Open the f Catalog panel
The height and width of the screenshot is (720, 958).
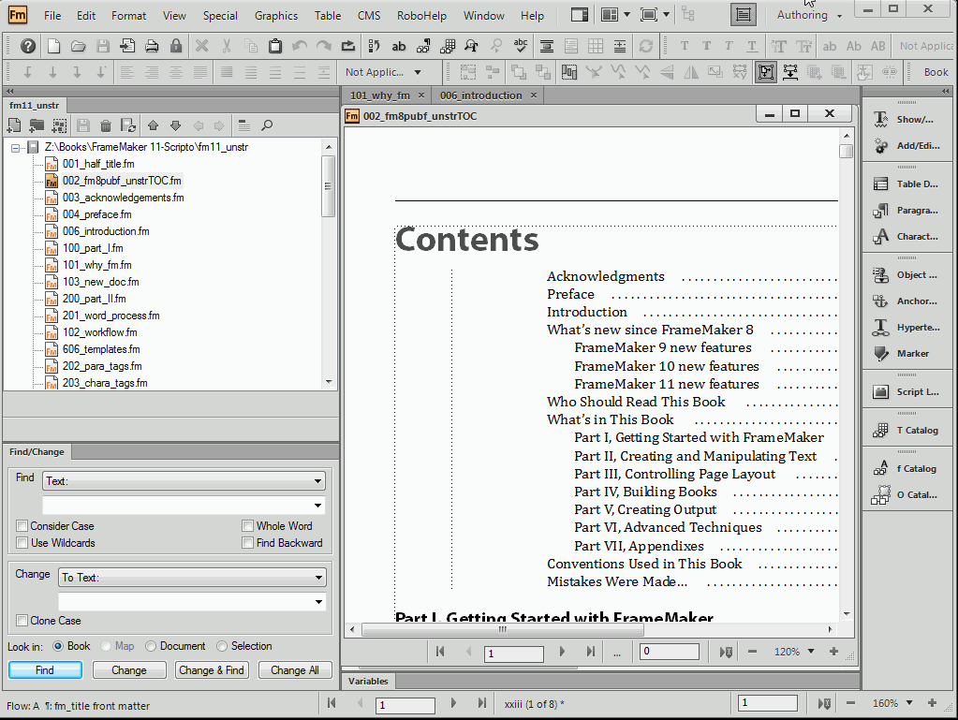907,468
